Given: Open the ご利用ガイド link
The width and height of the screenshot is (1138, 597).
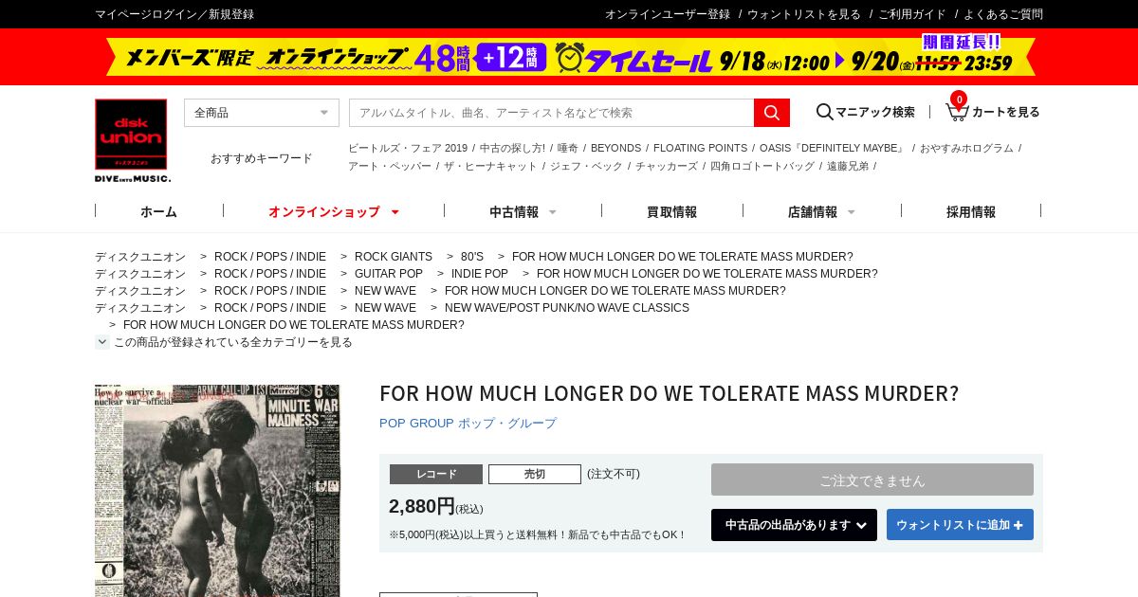Looking at the screenshot, I should tap(912, 14).
